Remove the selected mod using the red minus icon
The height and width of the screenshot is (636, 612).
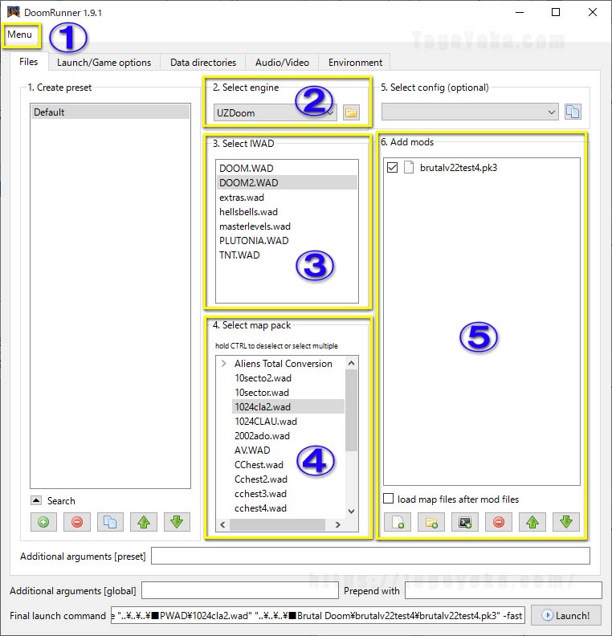[498, 523]
